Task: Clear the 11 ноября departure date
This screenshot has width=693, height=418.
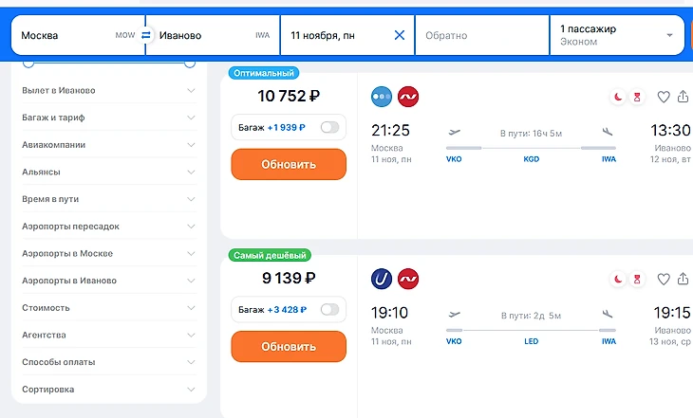Action: [x=399, y=35]
